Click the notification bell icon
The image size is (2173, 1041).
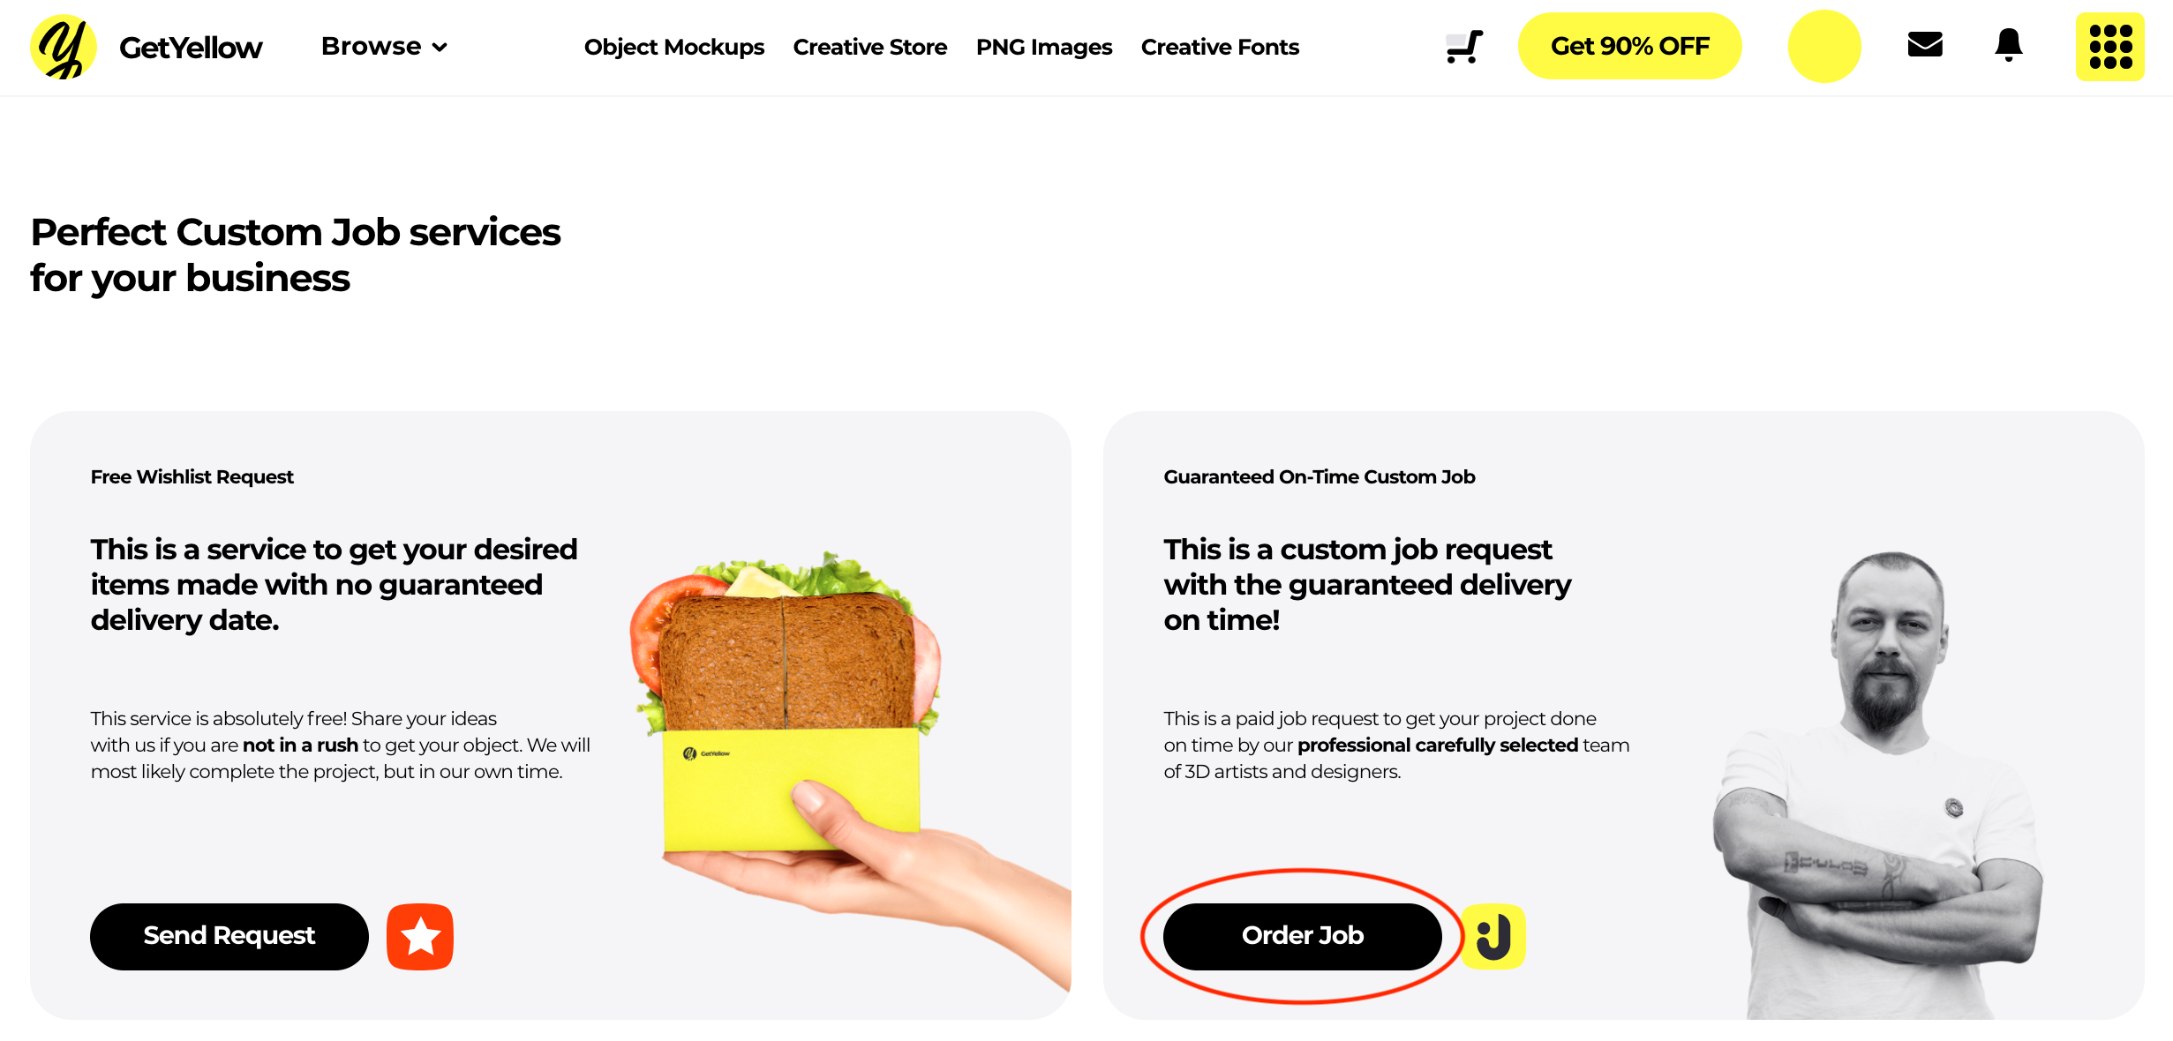click(2008, 47)
